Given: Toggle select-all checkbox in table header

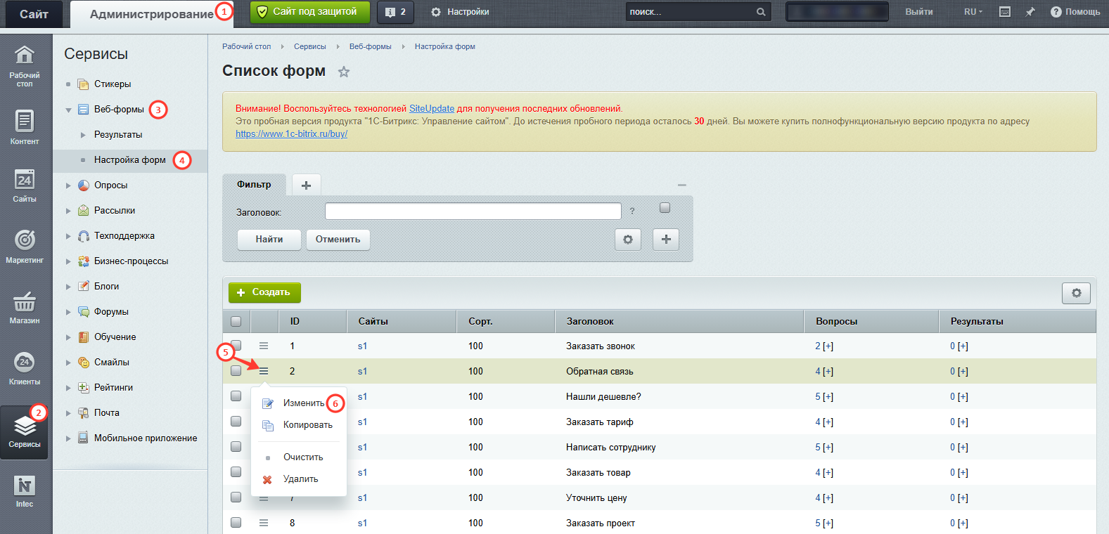Looking at the screenshot, I should (x=236, y=321).
